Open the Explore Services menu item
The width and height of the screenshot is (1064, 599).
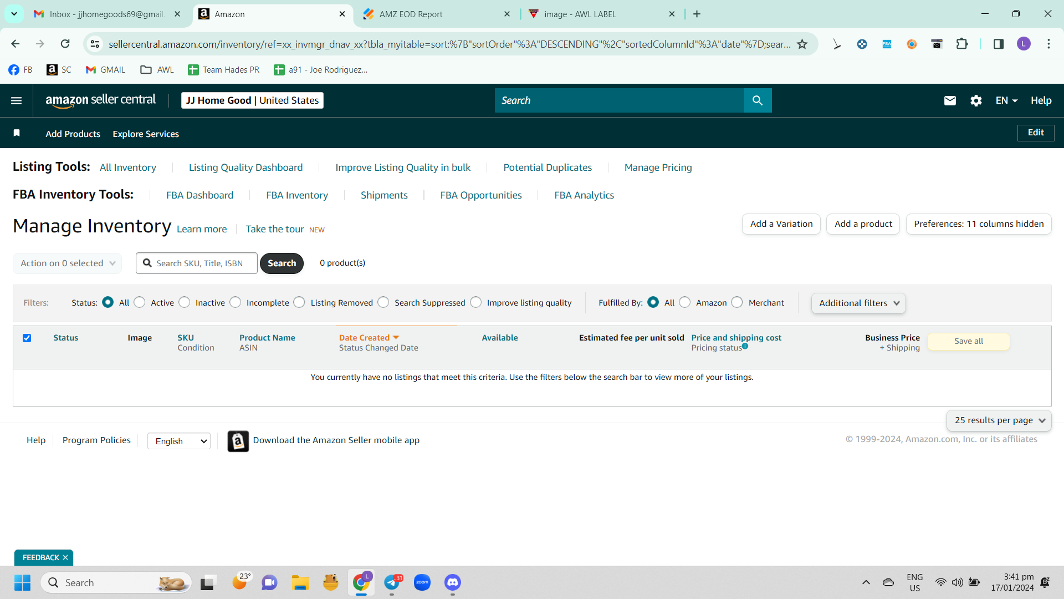pos(146,134)
